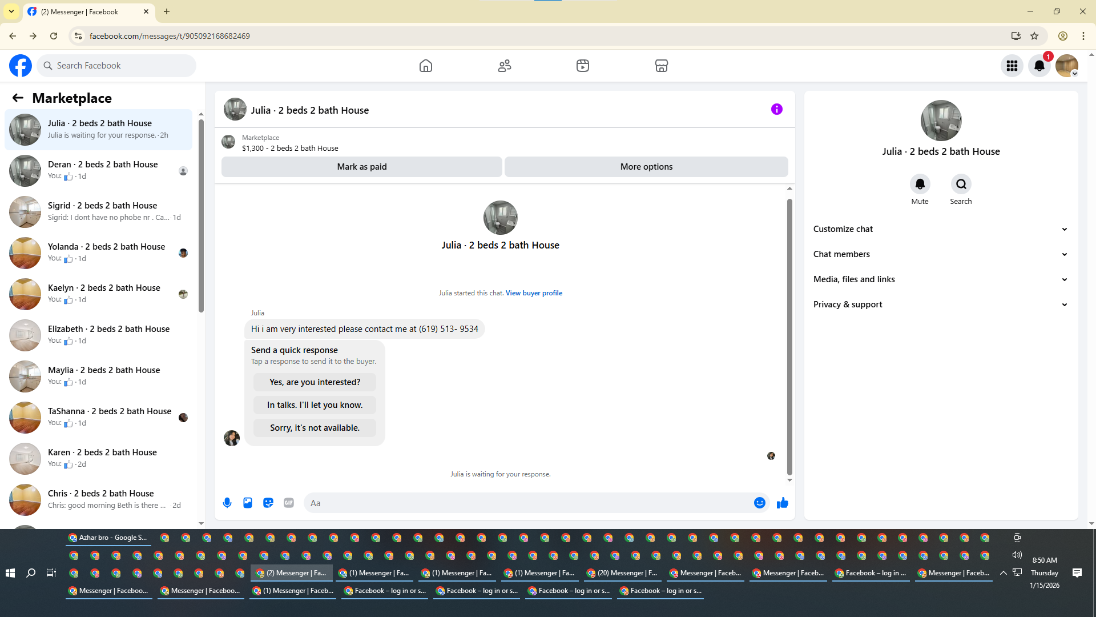
Task: Expand Media, files and links section
Action: coord(940,279)
